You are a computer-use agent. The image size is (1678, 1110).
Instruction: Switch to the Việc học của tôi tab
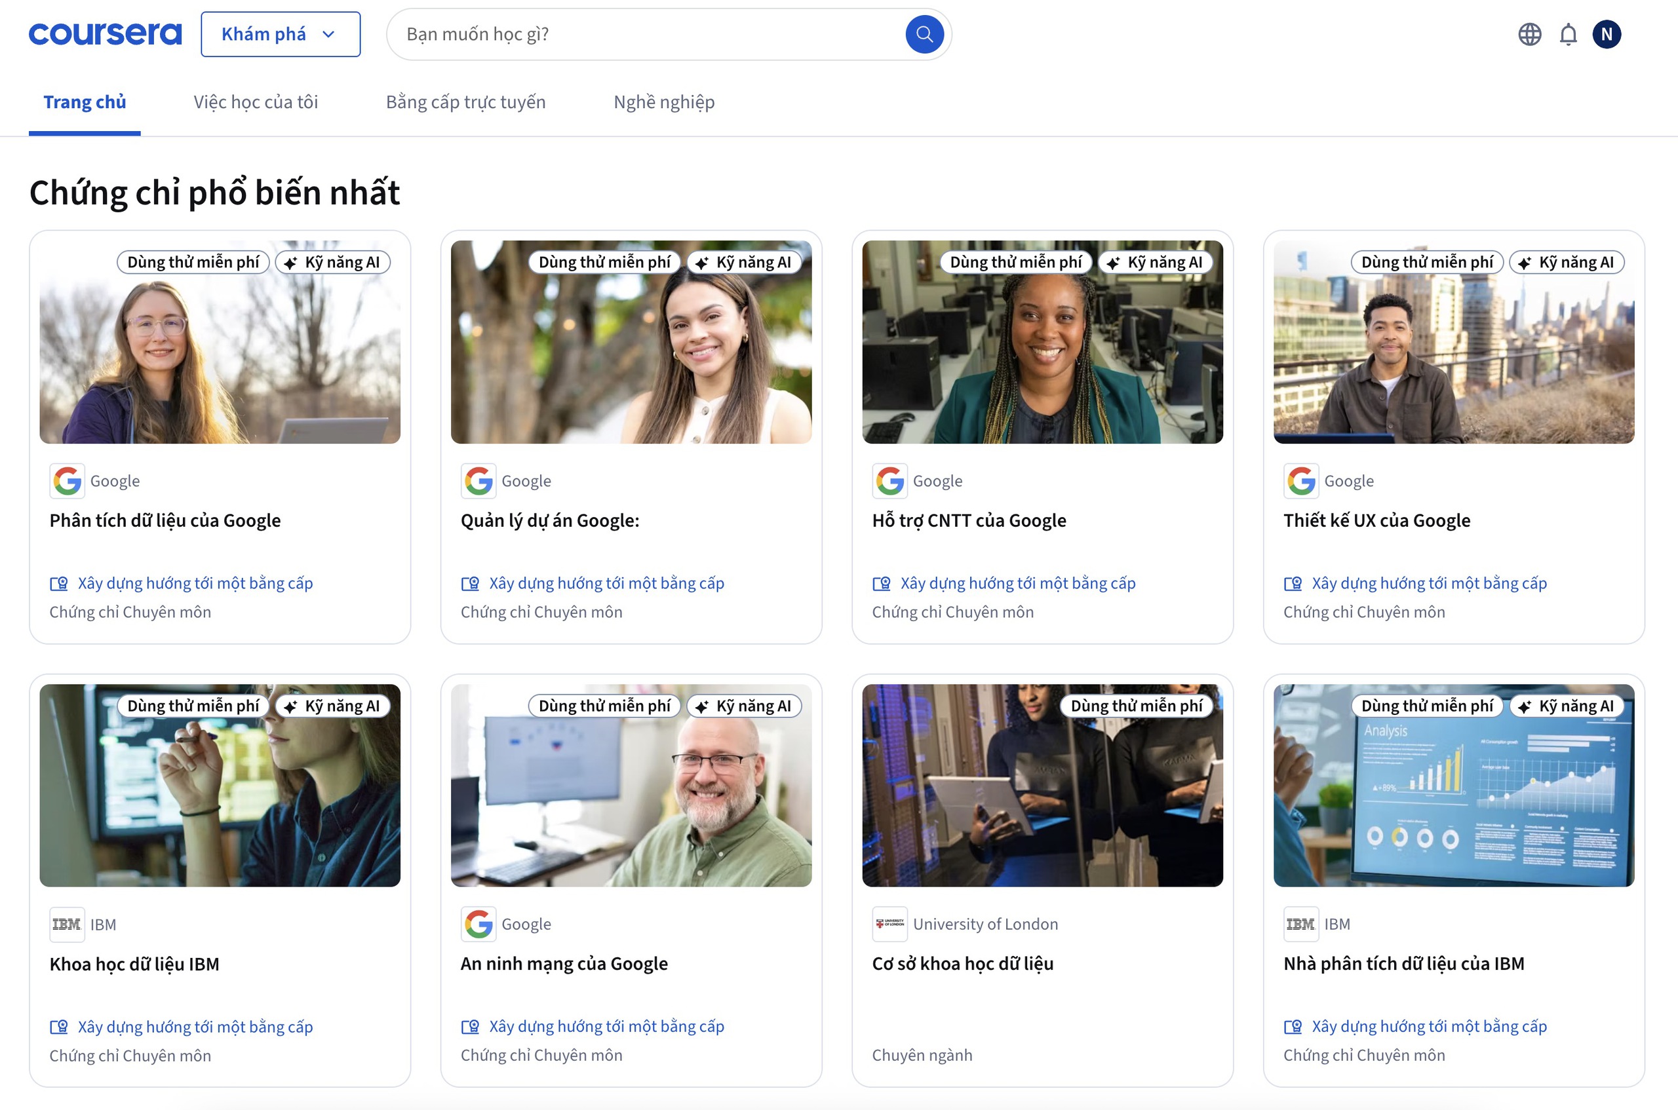256,102
